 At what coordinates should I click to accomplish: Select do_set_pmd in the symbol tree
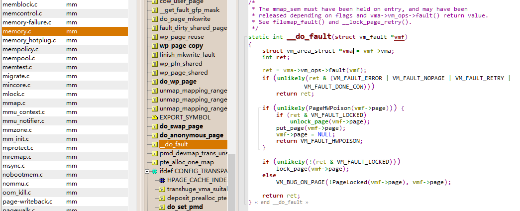[x=185, y=207]
